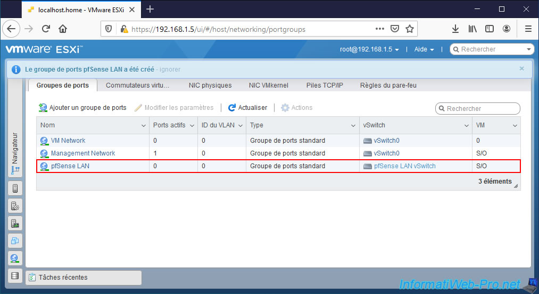The width and height of the screenshot is (539, 294).
Task: Open the VM Network port group
Action: [68, 141]
